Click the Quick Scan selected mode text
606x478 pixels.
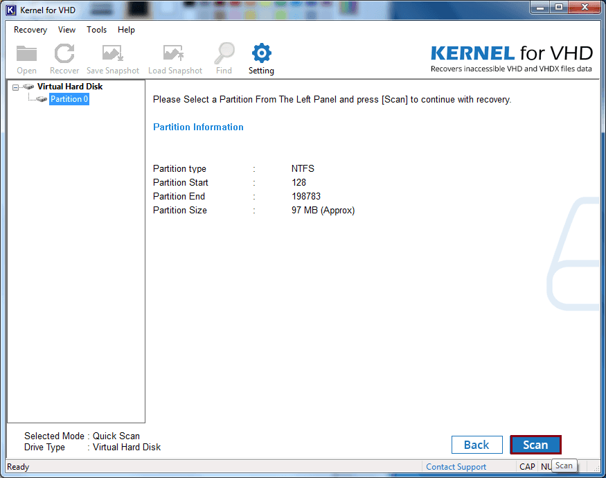tap(116, 436)
